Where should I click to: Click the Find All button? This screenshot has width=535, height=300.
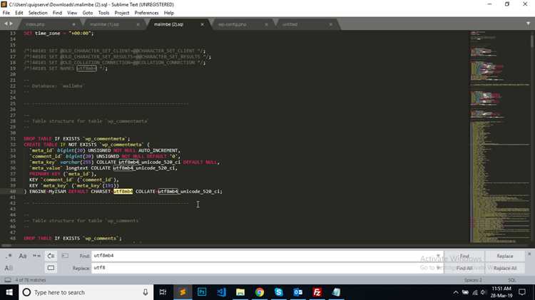(x=464, y=269)
